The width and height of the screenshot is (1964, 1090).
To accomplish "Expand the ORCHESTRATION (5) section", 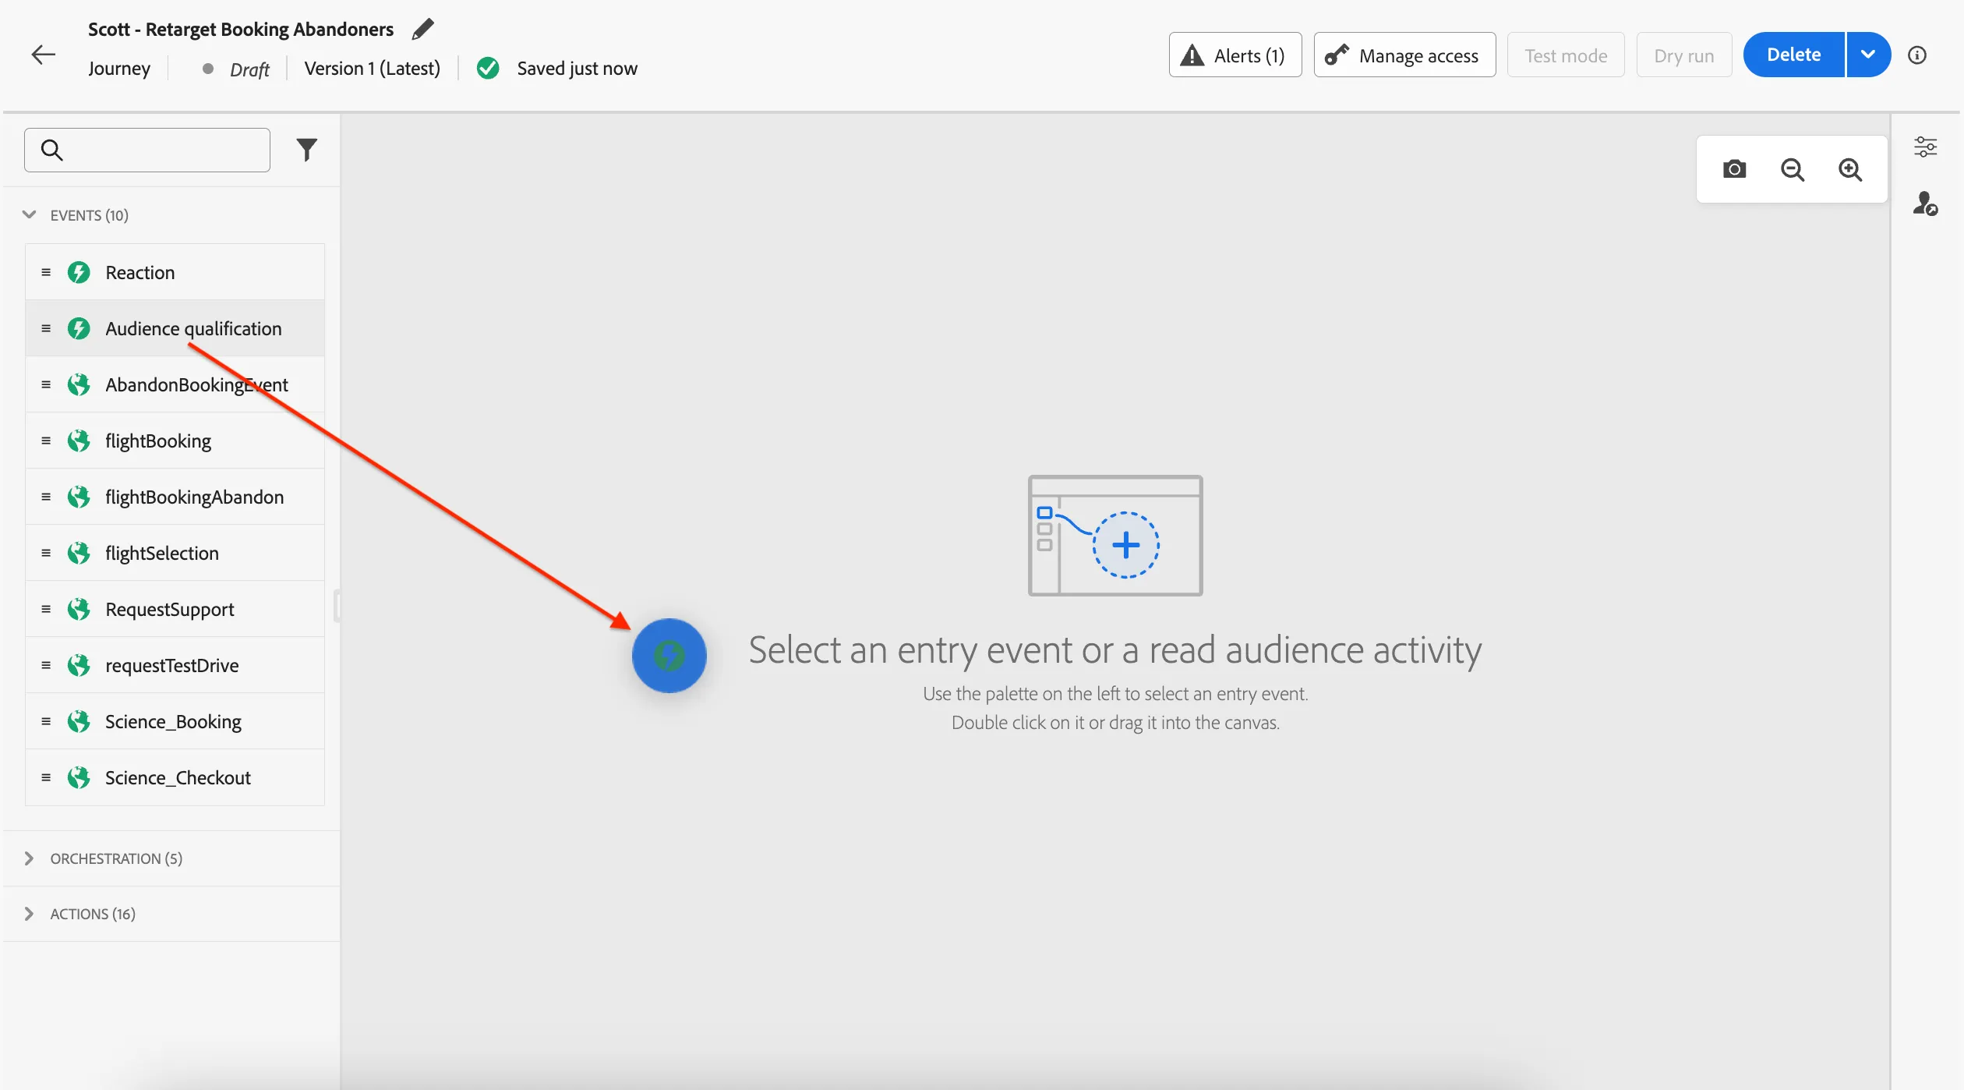I will pyautogui.click(x=29, y=858).
